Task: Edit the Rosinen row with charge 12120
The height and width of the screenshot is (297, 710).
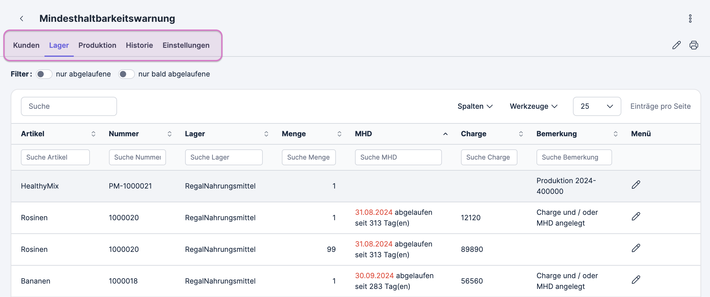Action: click(x=636, y=217)
